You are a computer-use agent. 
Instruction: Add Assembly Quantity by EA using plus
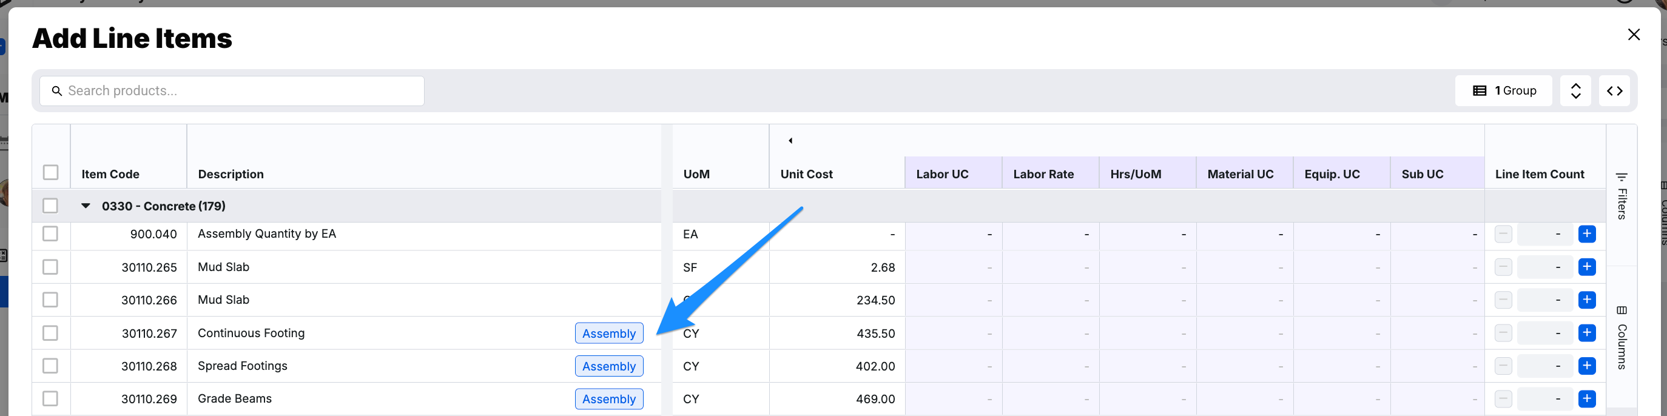[x=1586, y=233]
